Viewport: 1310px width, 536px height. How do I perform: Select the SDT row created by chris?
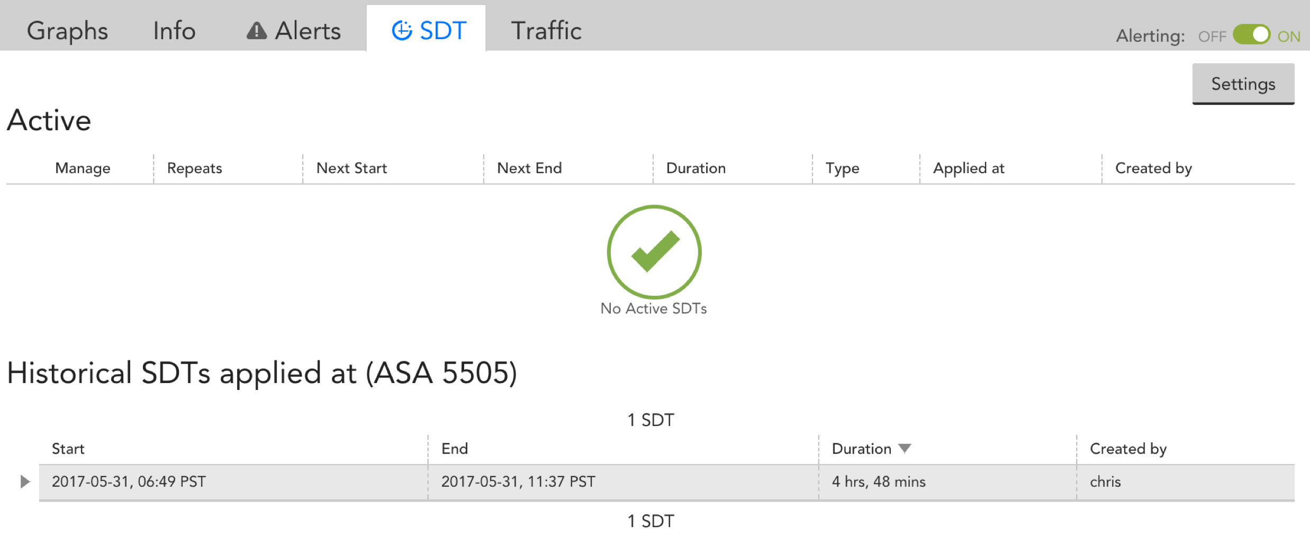tap(667, 482)
